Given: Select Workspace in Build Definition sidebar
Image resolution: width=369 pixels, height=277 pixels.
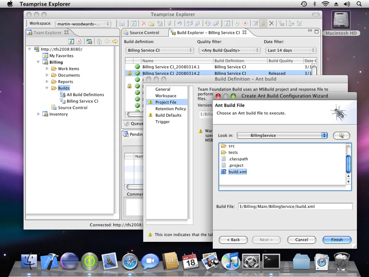Looking at the screenshot, I should point(166,95).
